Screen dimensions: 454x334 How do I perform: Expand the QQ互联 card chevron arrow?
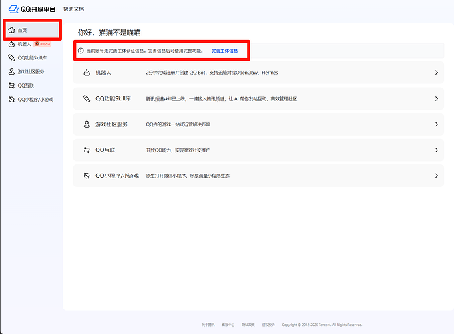(437, 150)
